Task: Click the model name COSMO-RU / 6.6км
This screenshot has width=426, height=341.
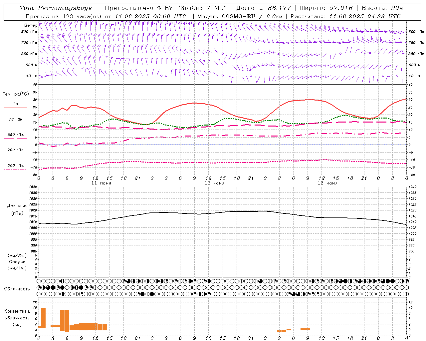Action: tap(252, 16)
